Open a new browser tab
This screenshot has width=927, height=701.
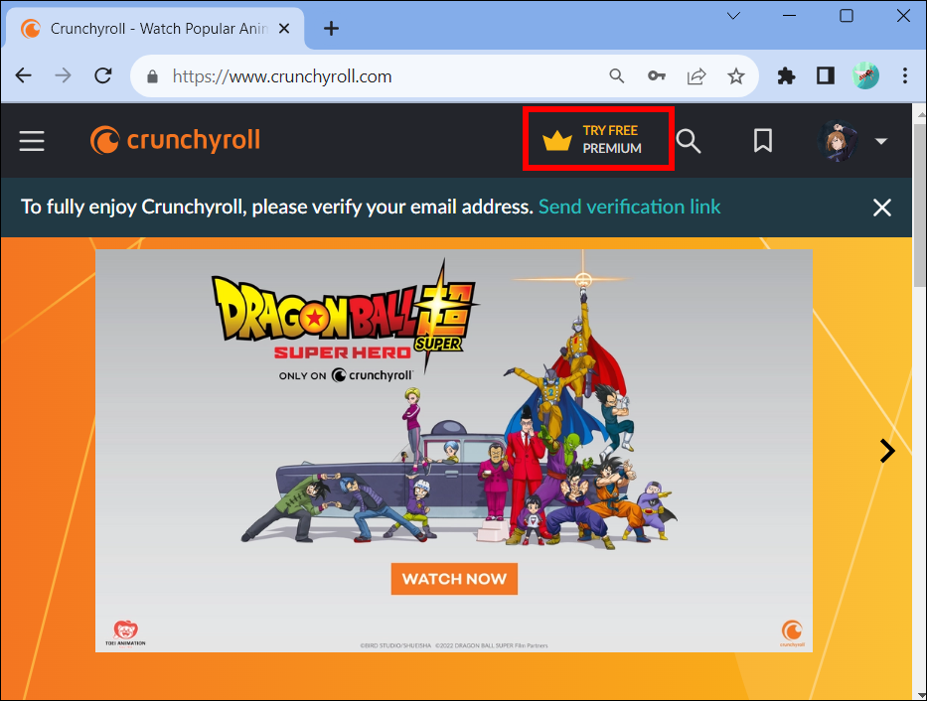(331, 29)
